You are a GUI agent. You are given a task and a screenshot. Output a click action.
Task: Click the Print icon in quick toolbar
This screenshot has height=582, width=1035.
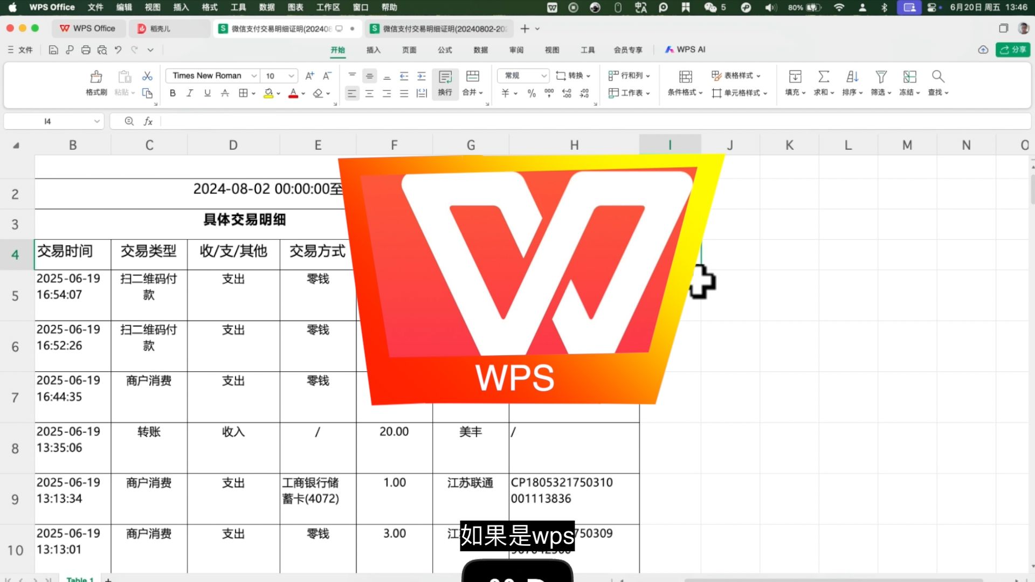click(86, 50)
